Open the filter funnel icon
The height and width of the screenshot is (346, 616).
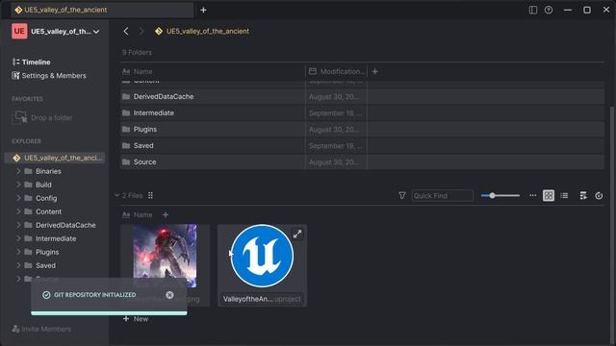tap(402, 195)
